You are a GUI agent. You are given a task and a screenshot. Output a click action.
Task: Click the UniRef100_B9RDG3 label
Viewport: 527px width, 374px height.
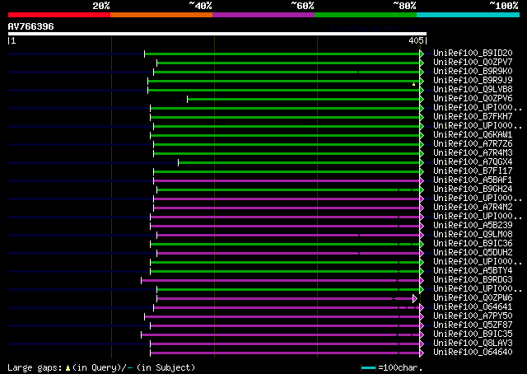click(473, 280)
